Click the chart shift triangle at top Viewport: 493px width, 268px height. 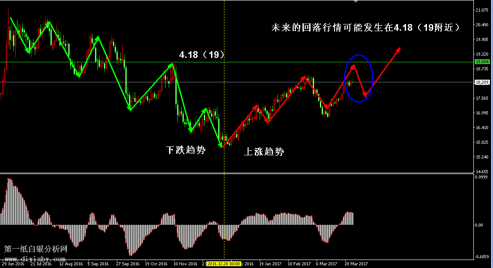point(355,2)
